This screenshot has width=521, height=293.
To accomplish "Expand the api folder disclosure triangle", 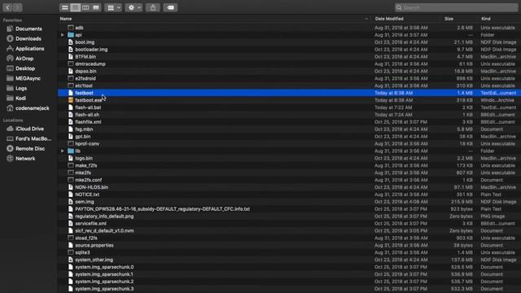I will [62, 35].
